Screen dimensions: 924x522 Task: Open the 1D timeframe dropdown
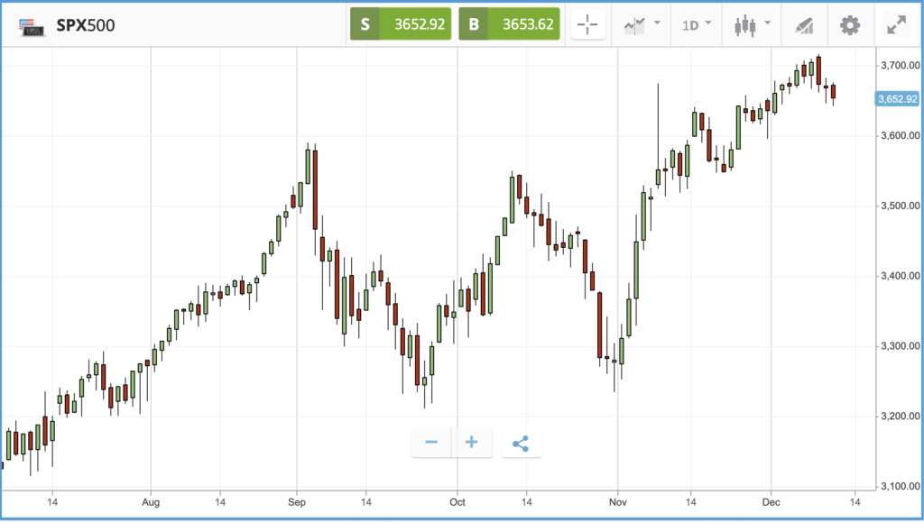tap(696, 25)
